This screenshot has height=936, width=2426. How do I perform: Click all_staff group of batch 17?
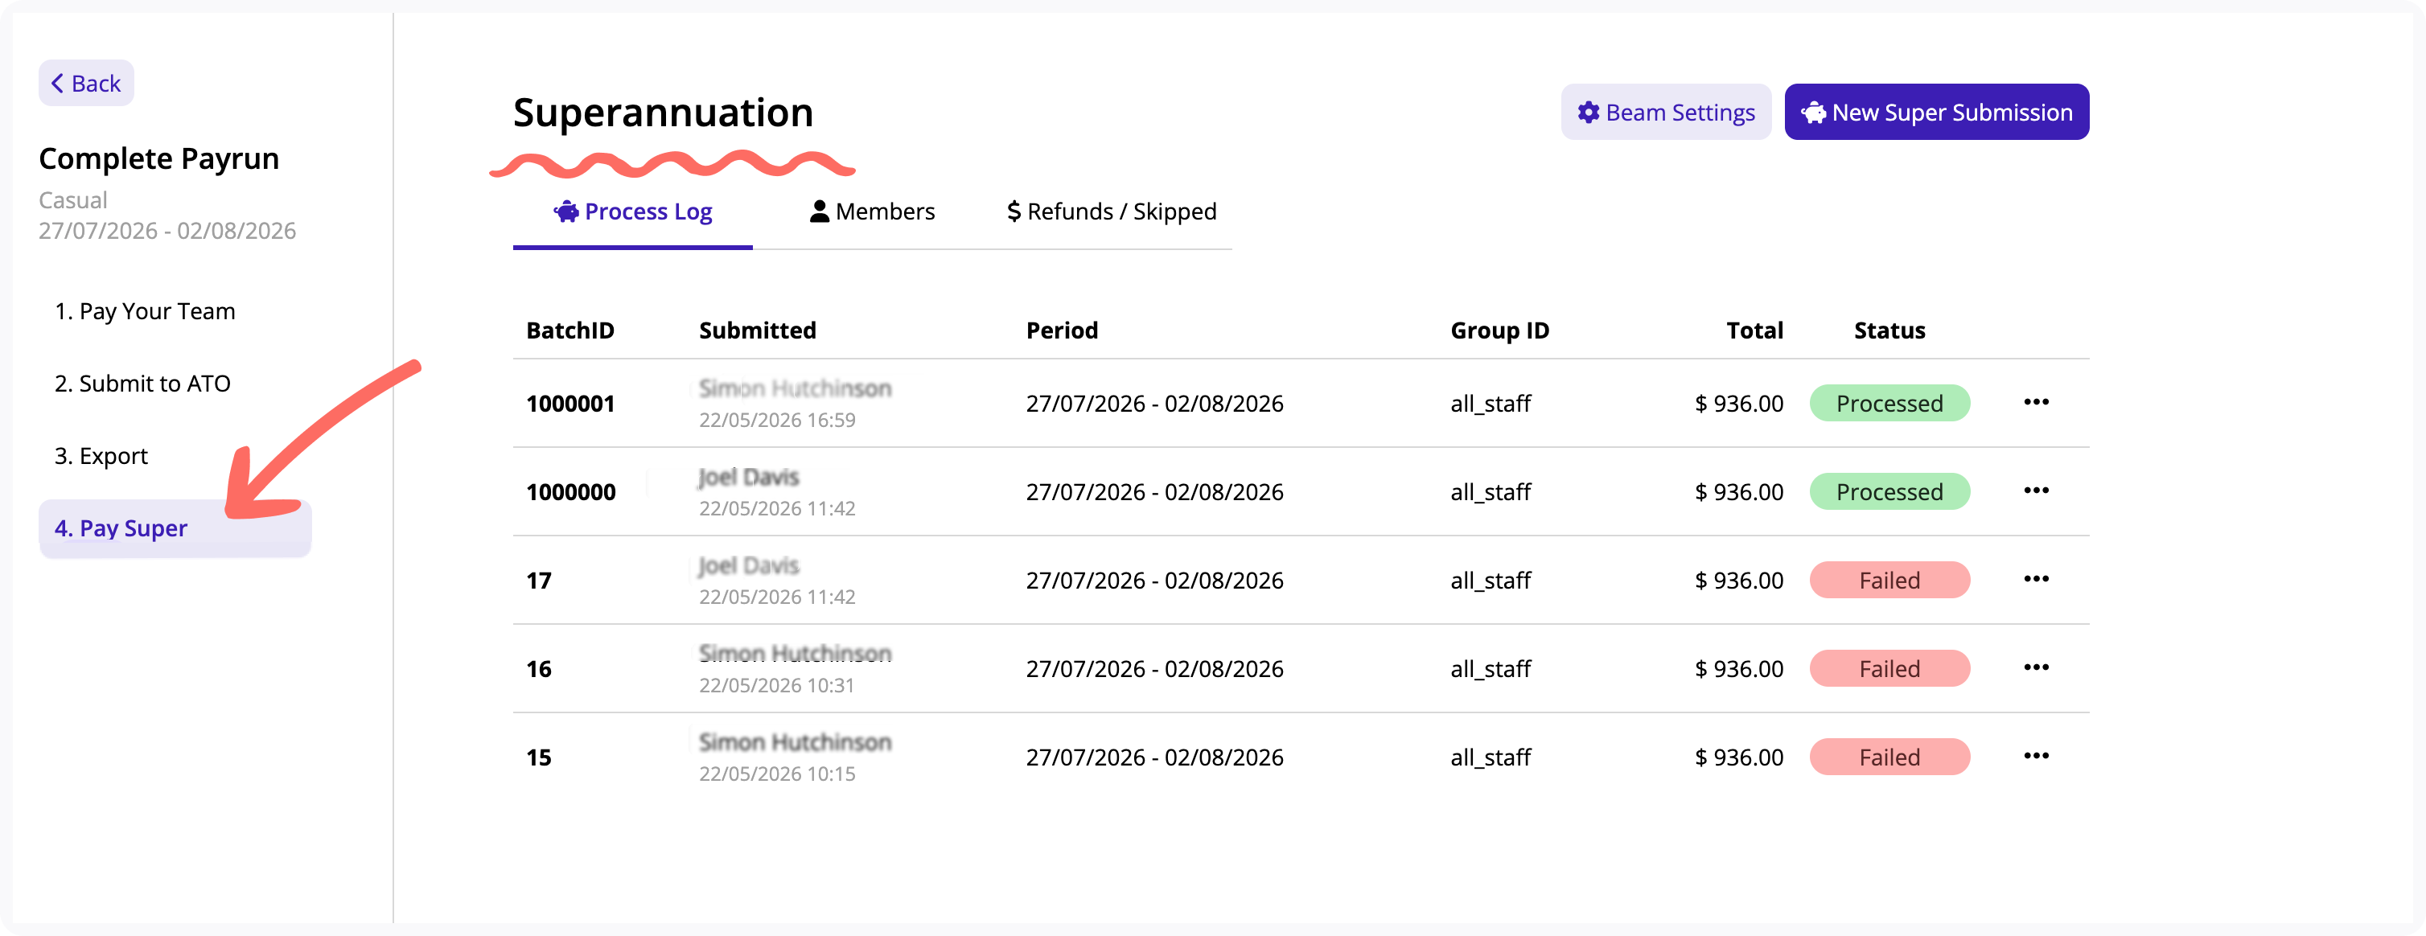pos(1491,581)
